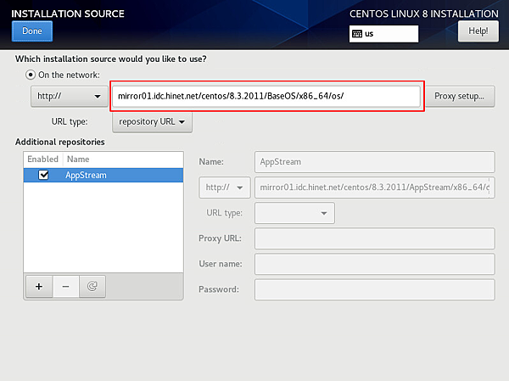The width and height of the screenshot is (509, 381).
Task: Open the Help! page
Action: [x=478, y=31]
